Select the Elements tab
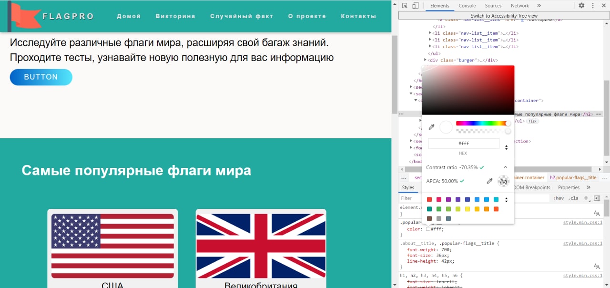 coord(439,6)
